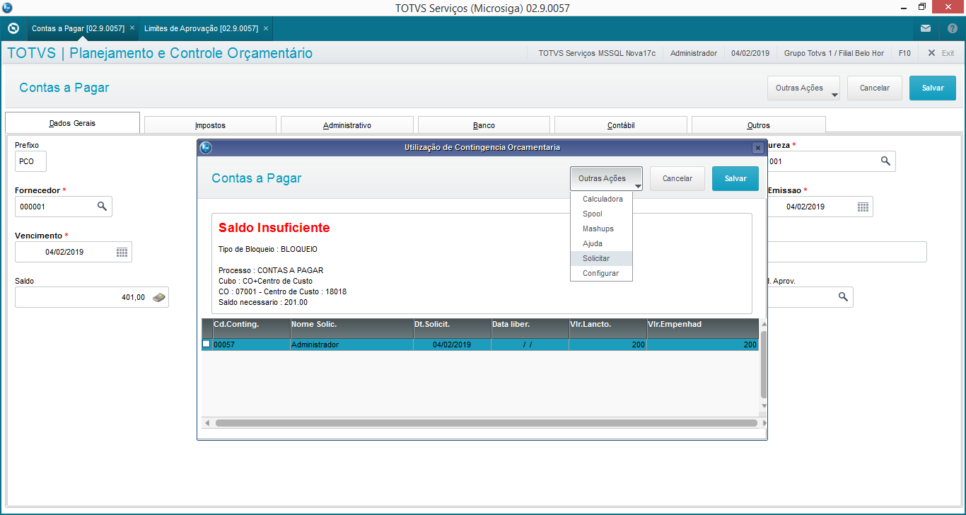966x515 pixels.
Task: Click the 00057 code cell
Action: click(x=251, y=345)
